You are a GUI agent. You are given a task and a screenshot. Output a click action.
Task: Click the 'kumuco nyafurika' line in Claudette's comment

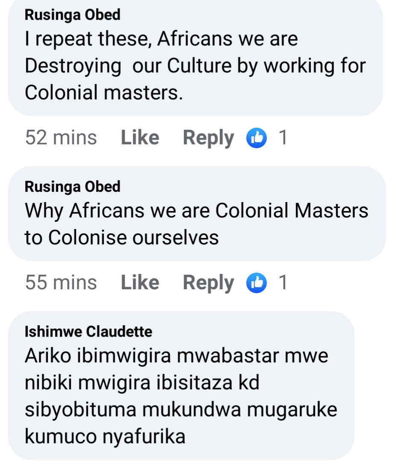click(x=105, y=436)
